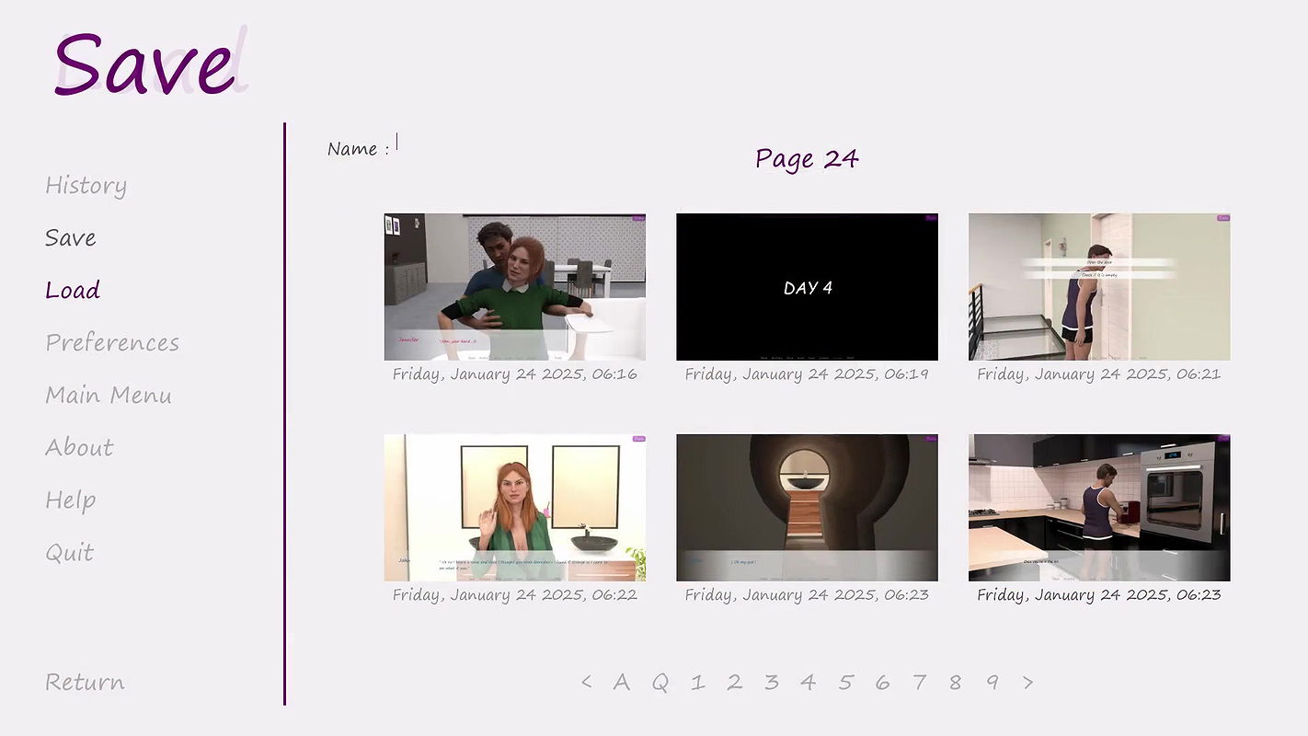Go to previous save page arrow
This screenshot has width=1308, height=736.
(586, 683)
